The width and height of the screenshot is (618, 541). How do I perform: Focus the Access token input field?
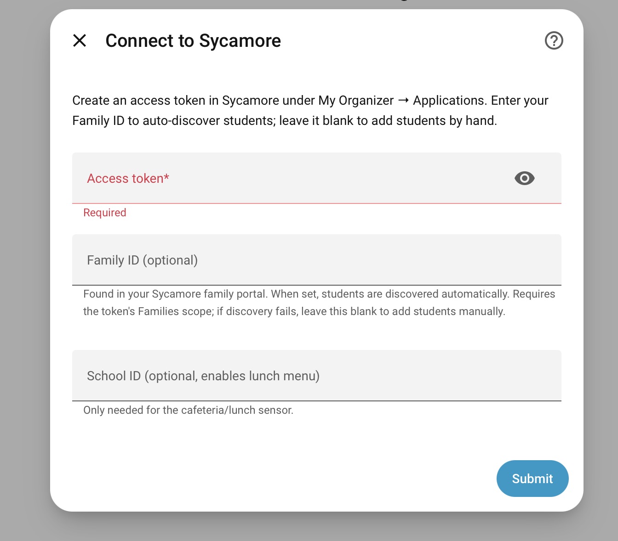[317, 178]
